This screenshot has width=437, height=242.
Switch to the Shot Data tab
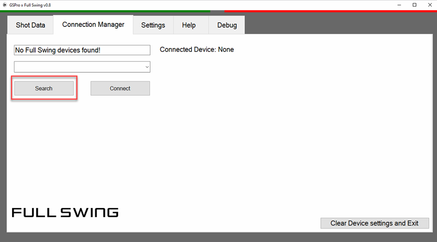(x=30, y=25)
